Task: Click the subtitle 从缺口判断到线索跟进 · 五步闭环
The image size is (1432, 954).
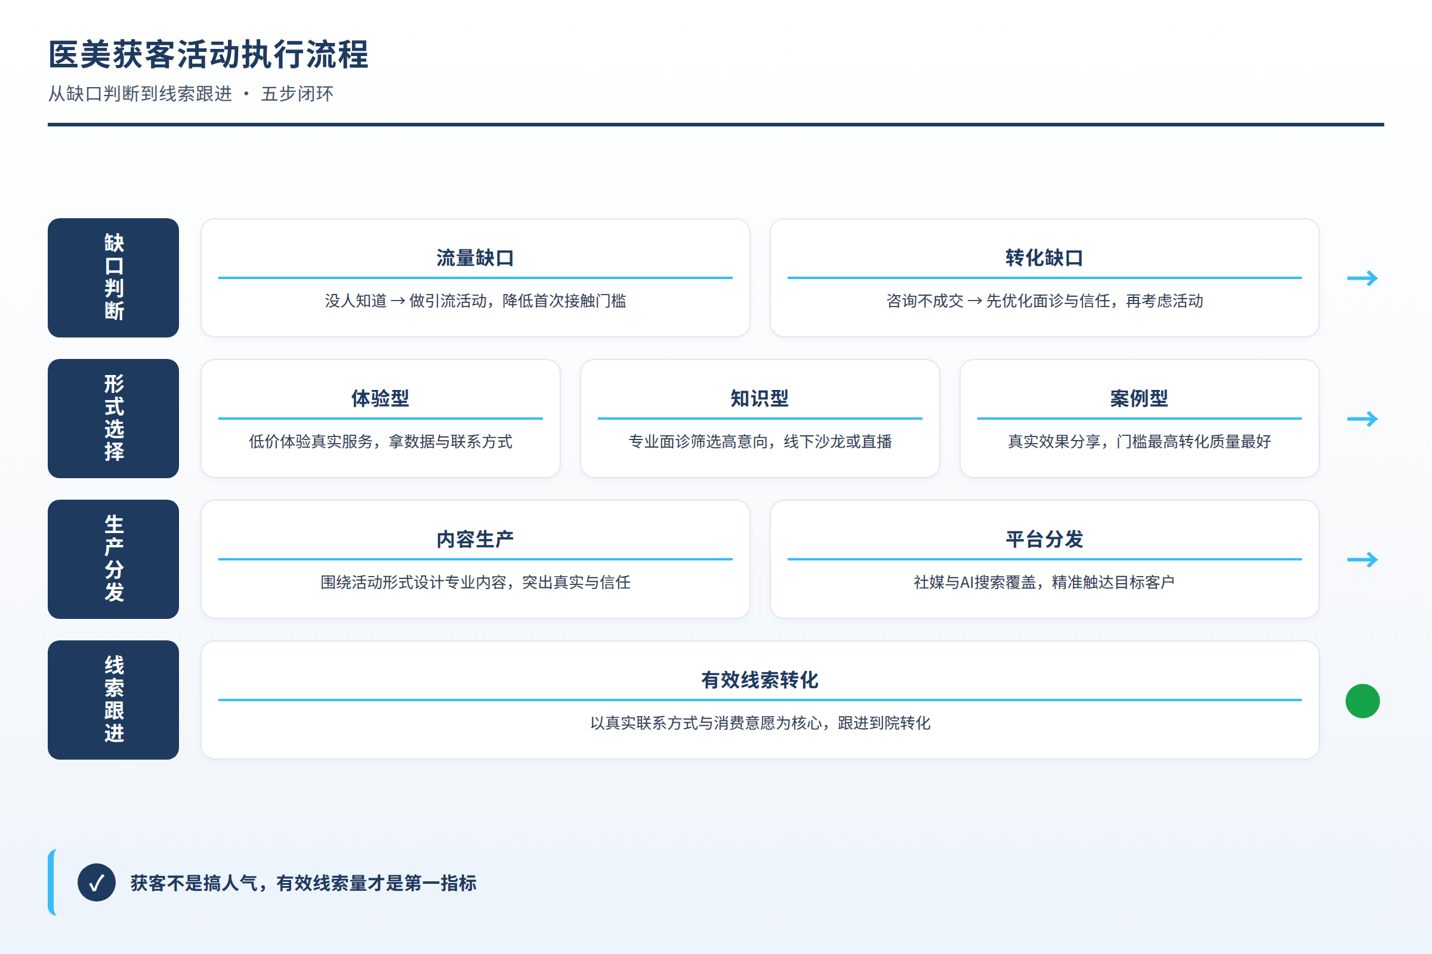Action: (190, 94)
